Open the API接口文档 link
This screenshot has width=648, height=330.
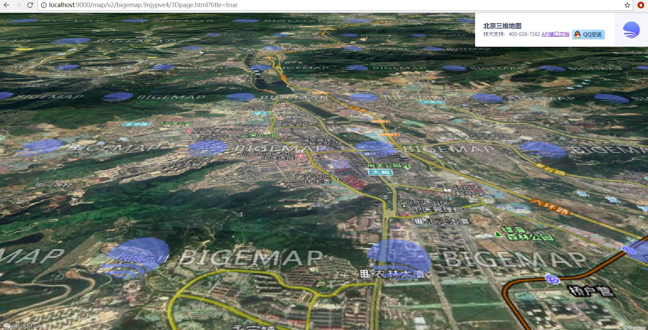point(555,34)
